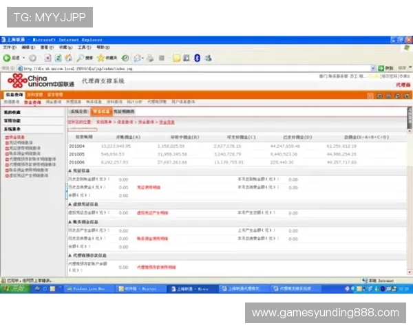
Task: Open Favorites star in IE toolbar
Action: tap(101, 58)
